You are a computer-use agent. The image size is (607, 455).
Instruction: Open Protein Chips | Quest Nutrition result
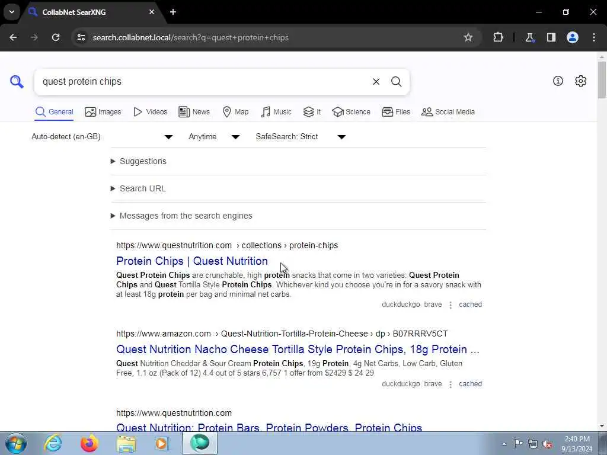pyautogui.click(x=192, y=261)
